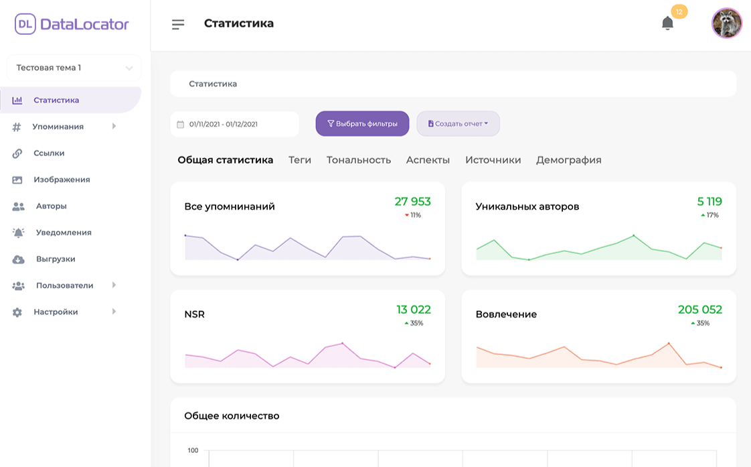Open the DataLocator logo icon
The width and height of the screenshot is (751, 467).
pyautogui.click(x=25, y=23)
